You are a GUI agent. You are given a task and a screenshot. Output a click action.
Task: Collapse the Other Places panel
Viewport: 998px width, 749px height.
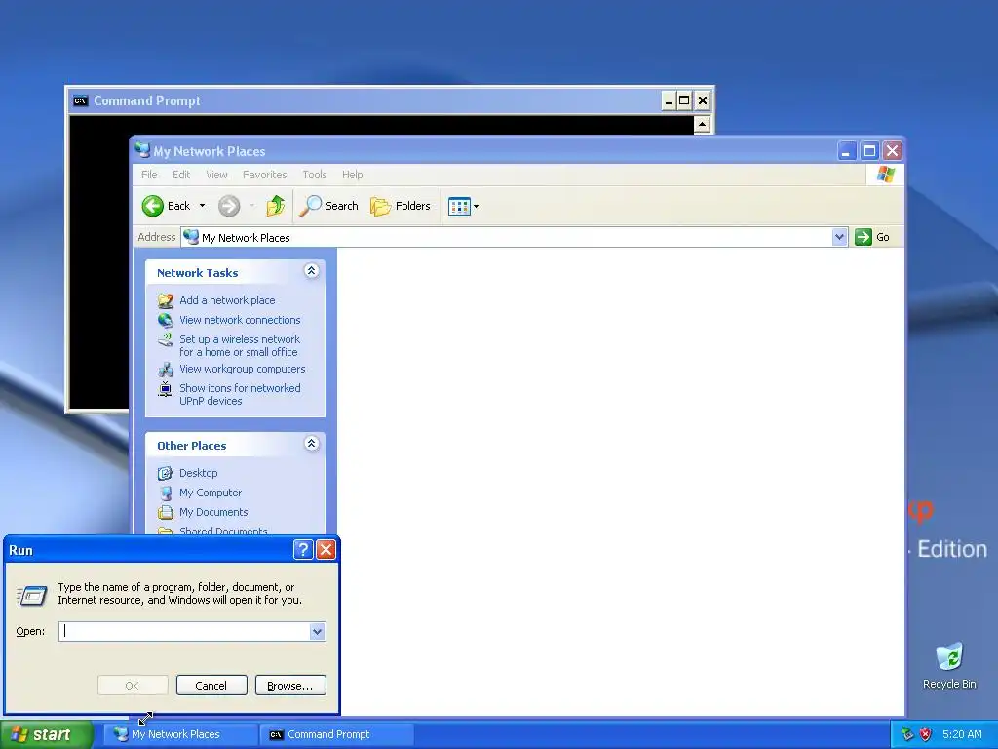click(x=311, y=444)
